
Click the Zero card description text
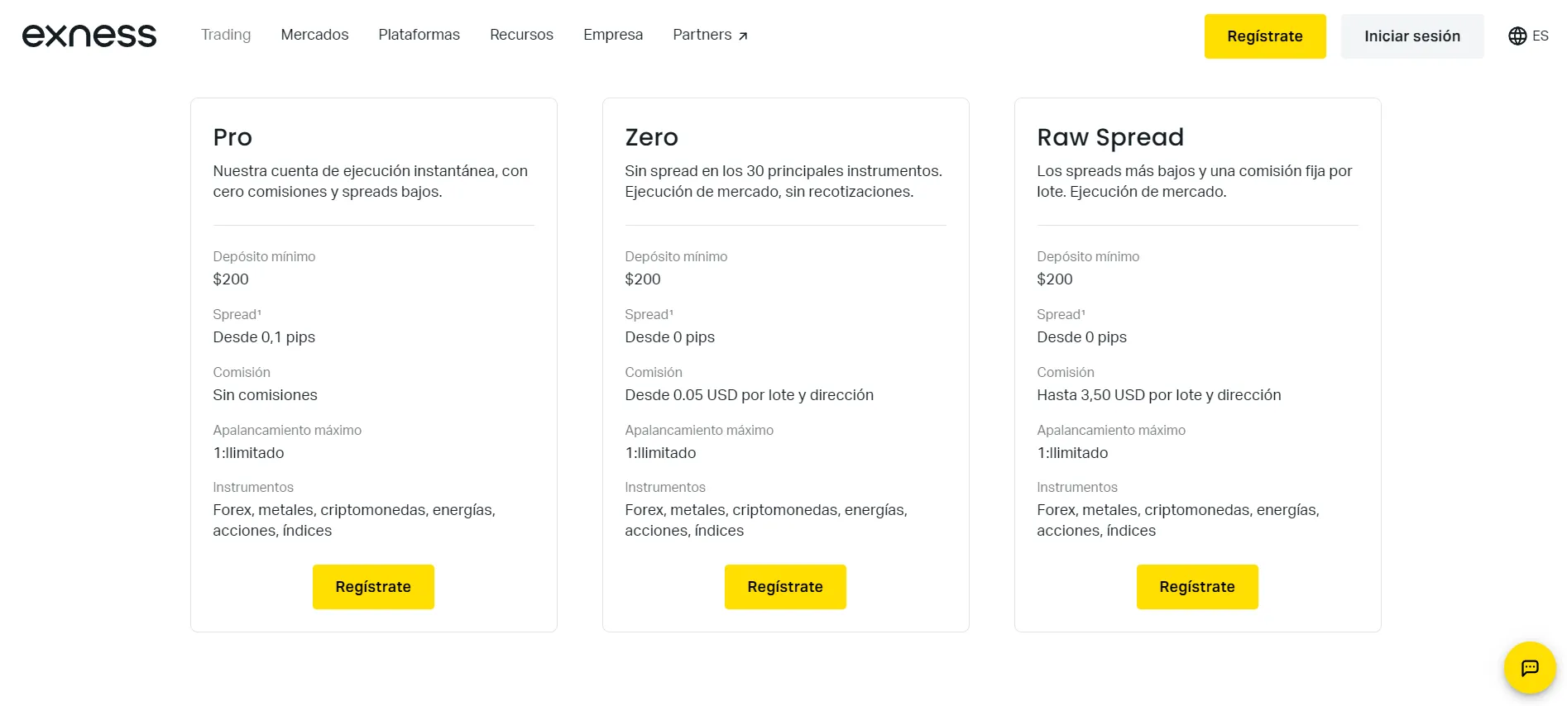[783, 181]
